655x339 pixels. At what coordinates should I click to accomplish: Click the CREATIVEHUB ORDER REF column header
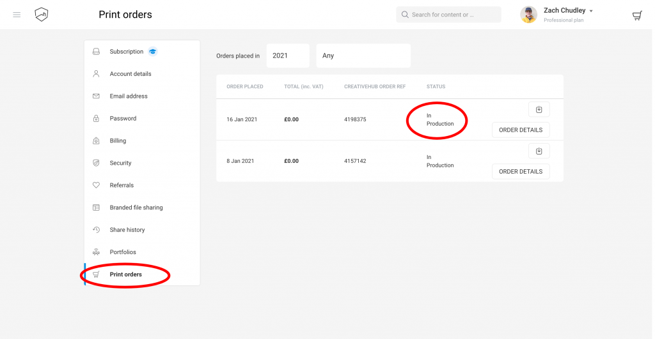(375, 87)
